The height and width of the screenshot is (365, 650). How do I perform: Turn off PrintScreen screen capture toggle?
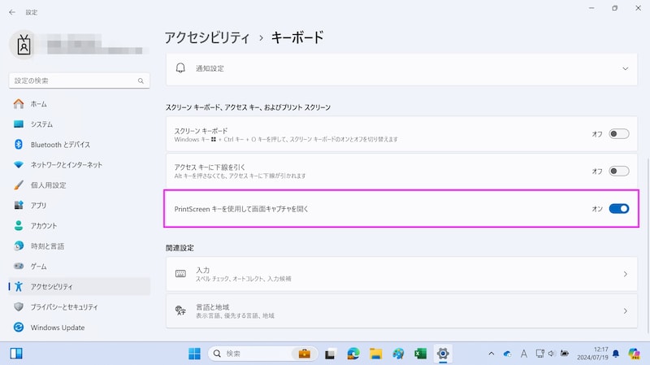click(619, 209)
